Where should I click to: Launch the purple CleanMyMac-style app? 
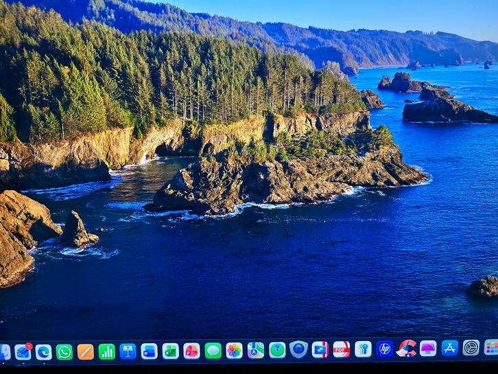coord(428,348)
